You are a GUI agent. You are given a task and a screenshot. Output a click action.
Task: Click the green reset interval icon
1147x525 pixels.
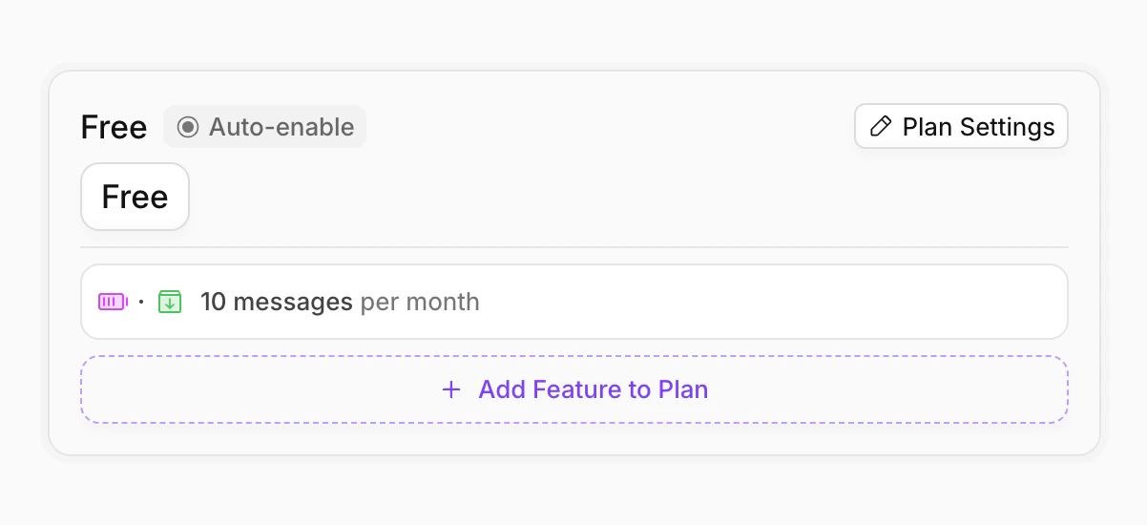(x=170, y=302)
